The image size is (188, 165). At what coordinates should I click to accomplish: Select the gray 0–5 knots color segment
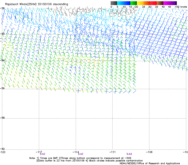pyautogui.click(x=114, y=3)
